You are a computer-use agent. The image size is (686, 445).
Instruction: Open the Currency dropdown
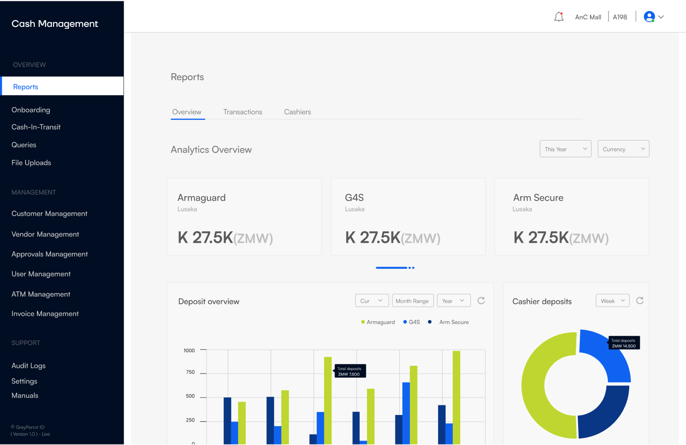[623, 148]
